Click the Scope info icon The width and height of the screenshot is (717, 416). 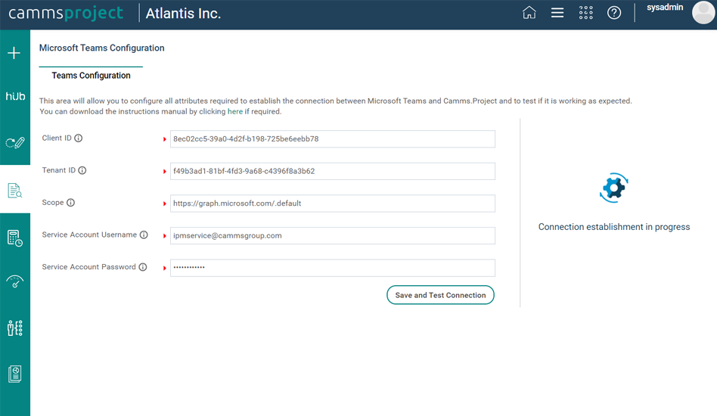(x=70, y=203)
